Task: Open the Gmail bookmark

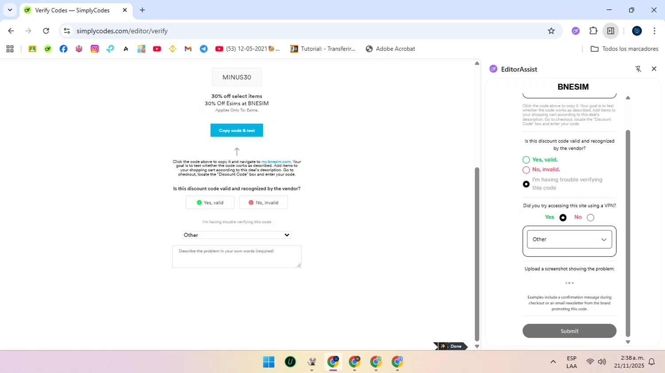Action: click(x=188, y=49)
